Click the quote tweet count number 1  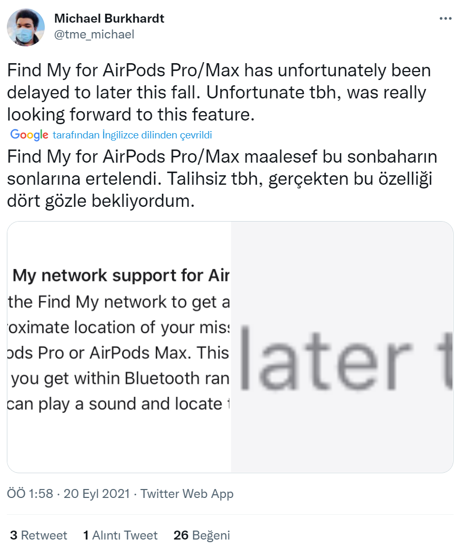pyautogui.click(x=86, y=535)
